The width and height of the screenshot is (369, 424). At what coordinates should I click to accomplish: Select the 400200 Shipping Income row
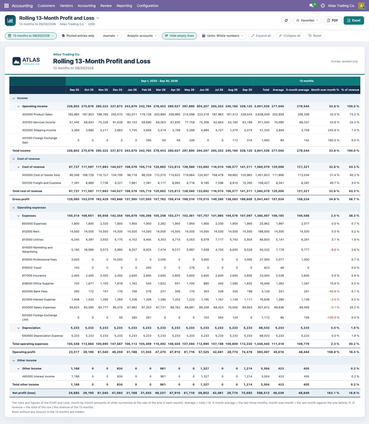click(185, 130)
